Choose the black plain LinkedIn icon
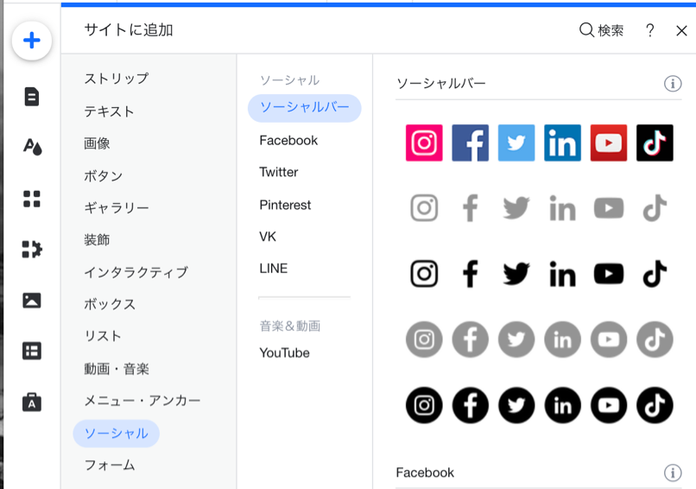Viewport: 696px width, 489px height. [562, 274]
